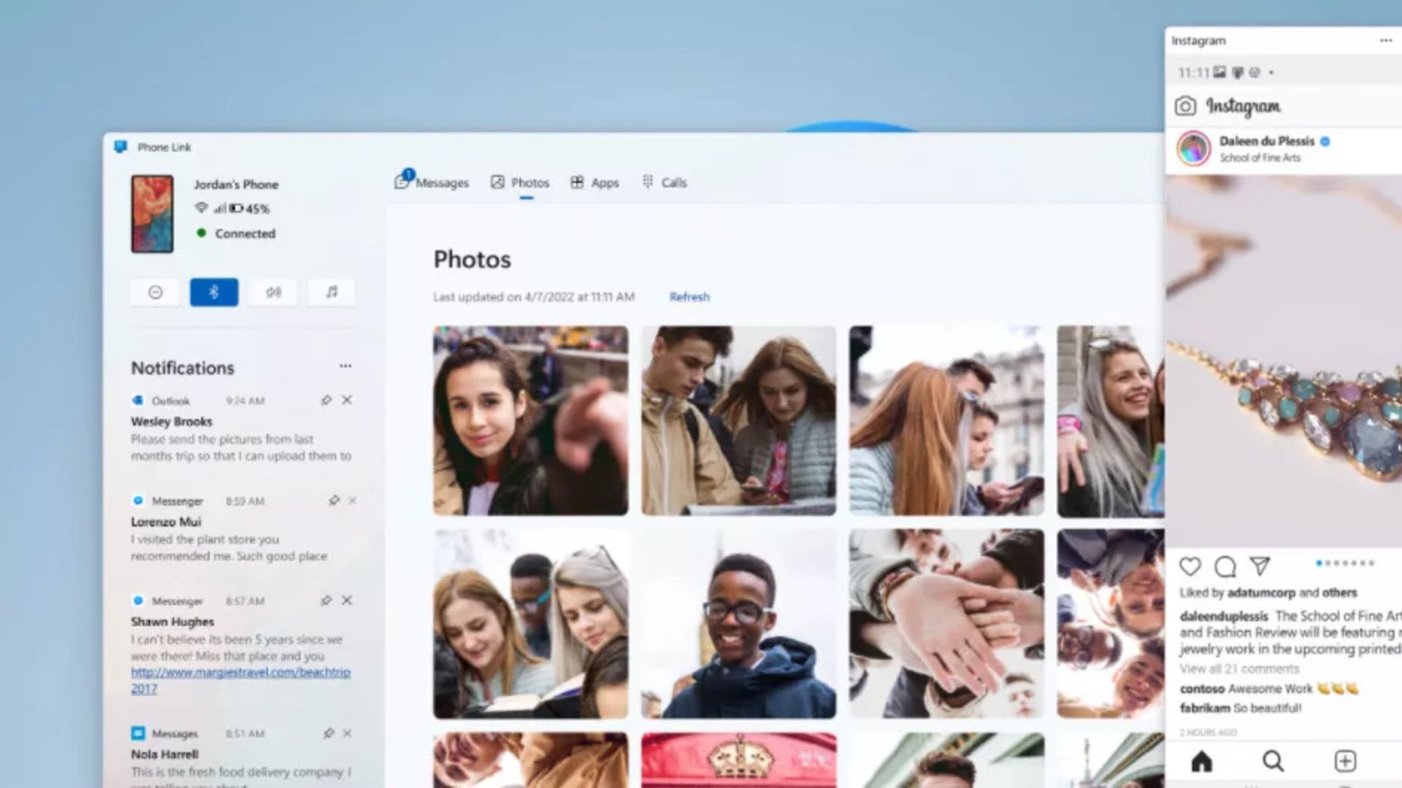Image resolution: width=1402 pixels, height=788 pixels.
Task: Click the Connected status indicator
Action: [x=236, y=233]
